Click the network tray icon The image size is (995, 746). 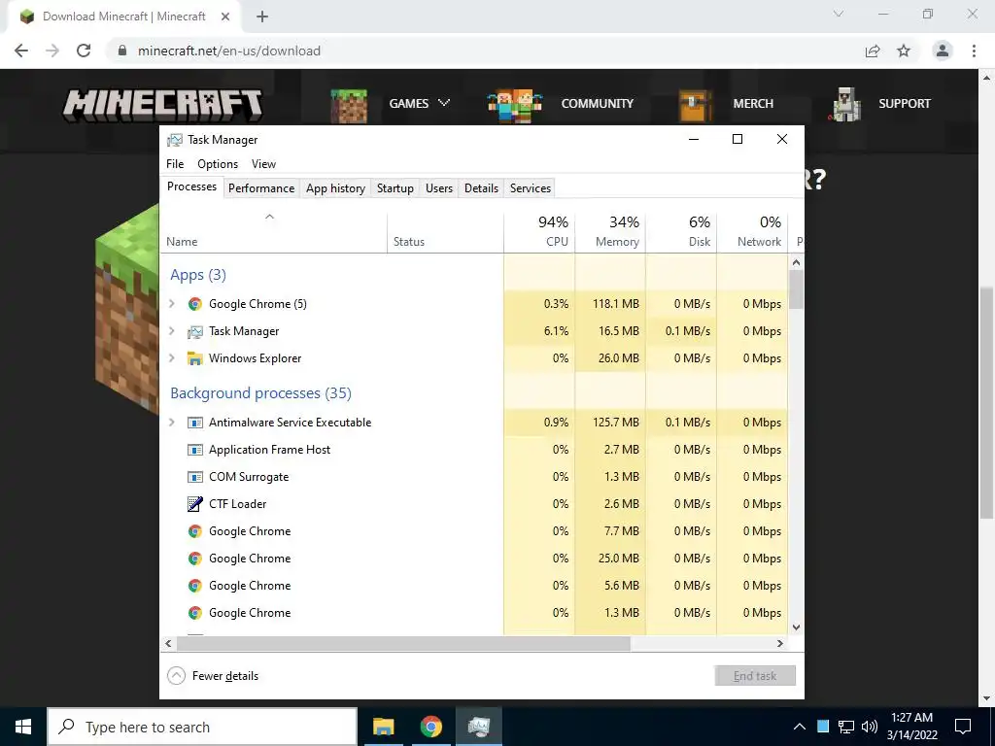click(x=846, y=727)
